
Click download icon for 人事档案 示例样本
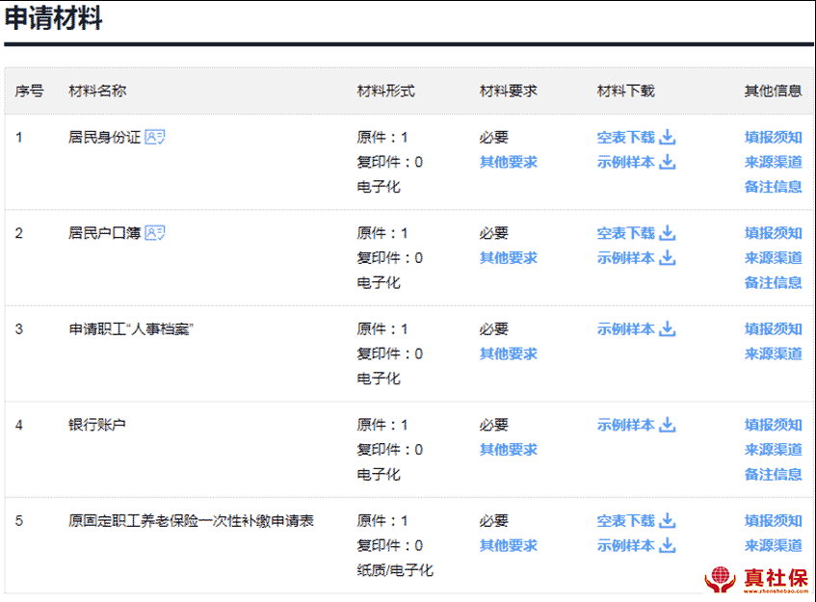[668, 328]
